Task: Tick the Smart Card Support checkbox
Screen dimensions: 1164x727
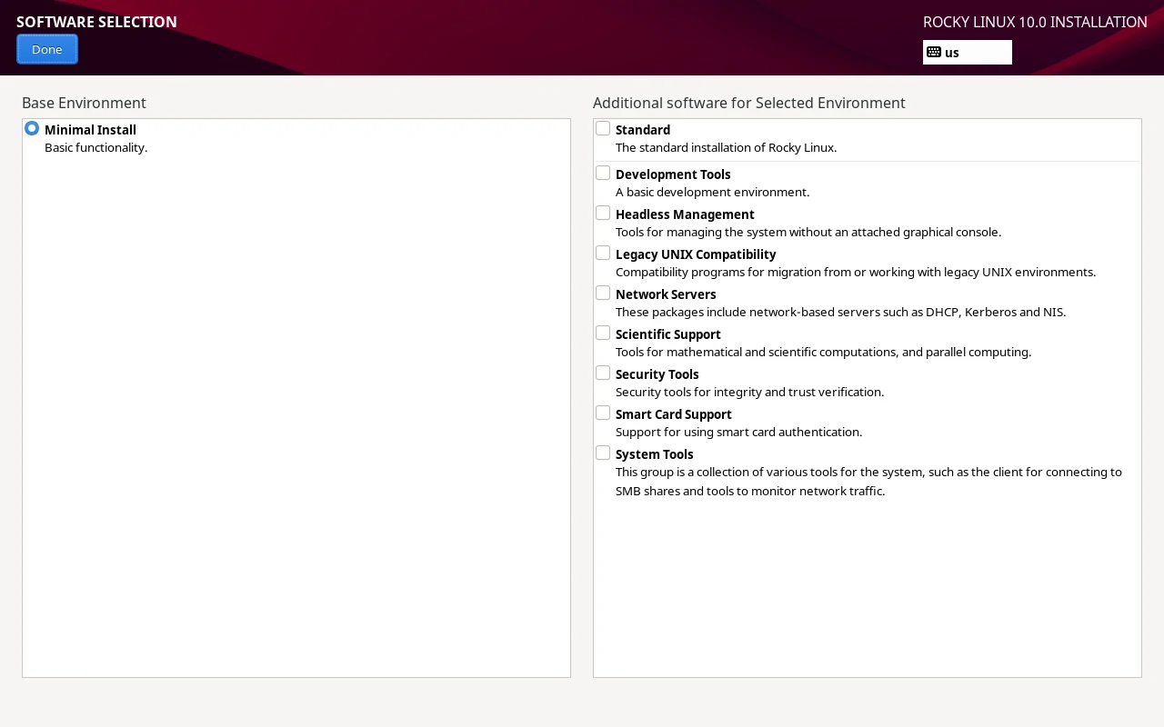Action: click(603, 413)
